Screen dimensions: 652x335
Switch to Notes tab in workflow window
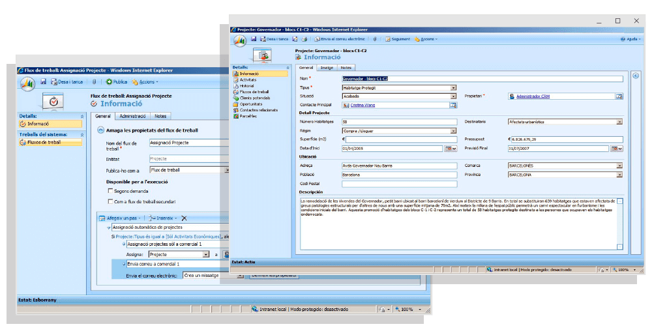[160, 116]
